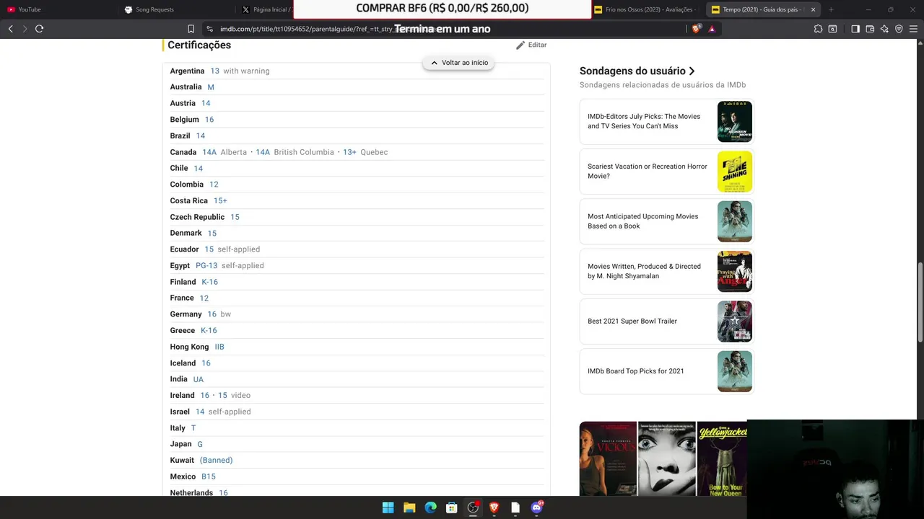Switch to the YouTube tab
This screenshot has height=519, width=924.
pyautogui.click(x=59, y=9)
